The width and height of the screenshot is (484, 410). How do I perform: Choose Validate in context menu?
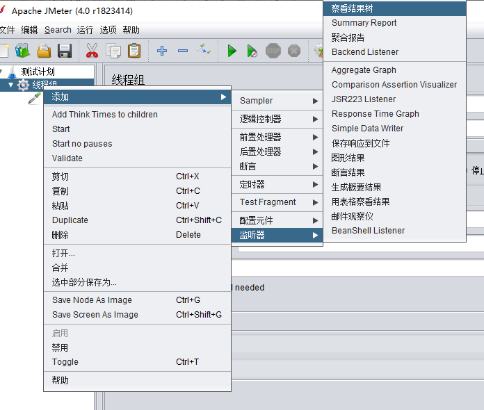pyautogui.click(x=138, y=158)
